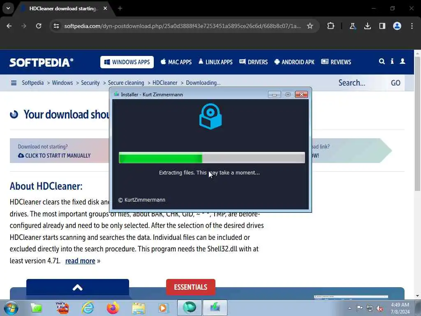This screenshot has width=421, height=316.
Task: Open the clock showing 4:49 AM
Action: (400, 308)
